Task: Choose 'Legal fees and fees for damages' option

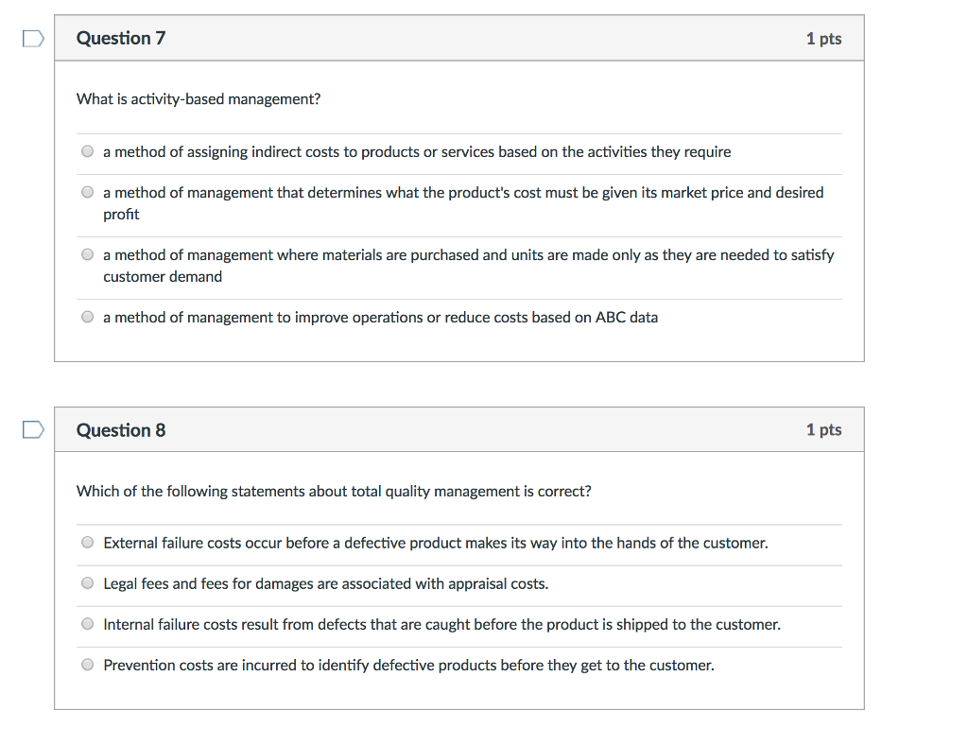Action: [x=88, y=583]
